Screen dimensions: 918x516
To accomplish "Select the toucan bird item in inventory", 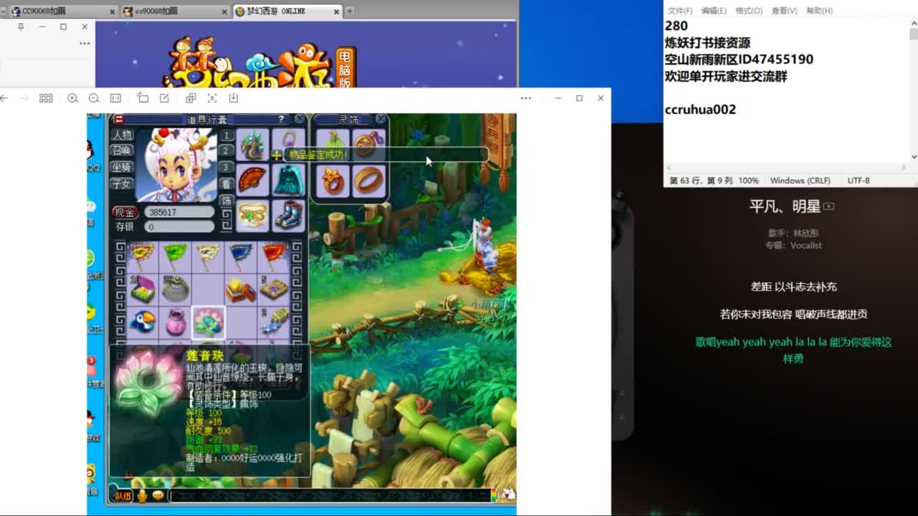I will pyautogui.click(x=142, y=322).
